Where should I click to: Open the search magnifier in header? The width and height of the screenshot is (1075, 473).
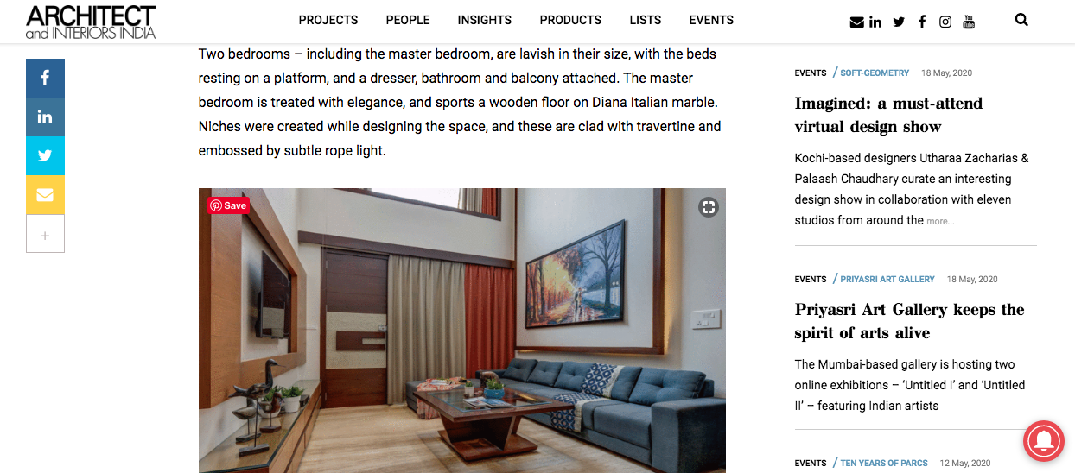pos(1021,20)
